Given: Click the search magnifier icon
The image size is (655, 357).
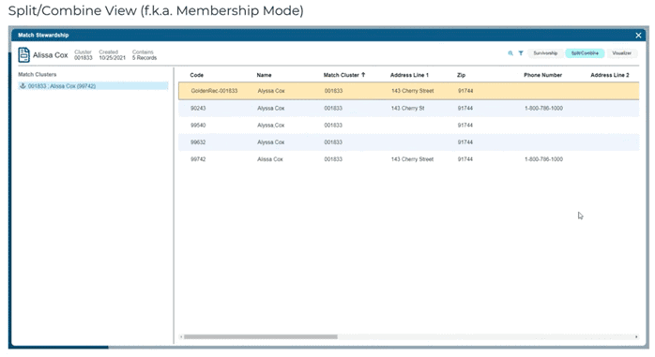Looking at the screenshot, I should click(510, 53).
